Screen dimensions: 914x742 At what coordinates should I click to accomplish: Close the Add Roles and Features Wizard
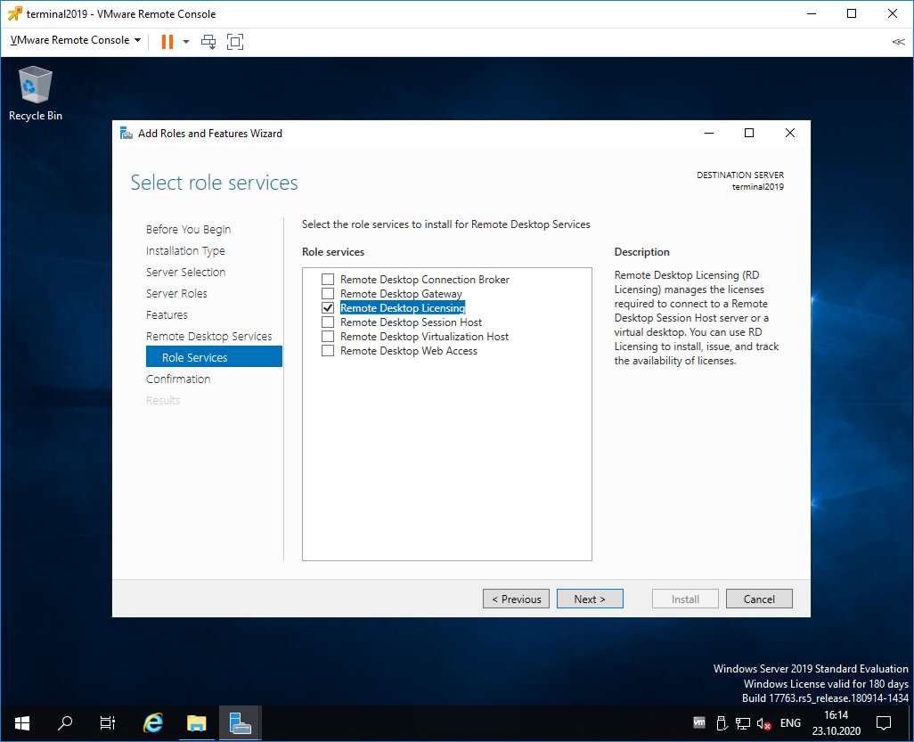coord(790,133)
